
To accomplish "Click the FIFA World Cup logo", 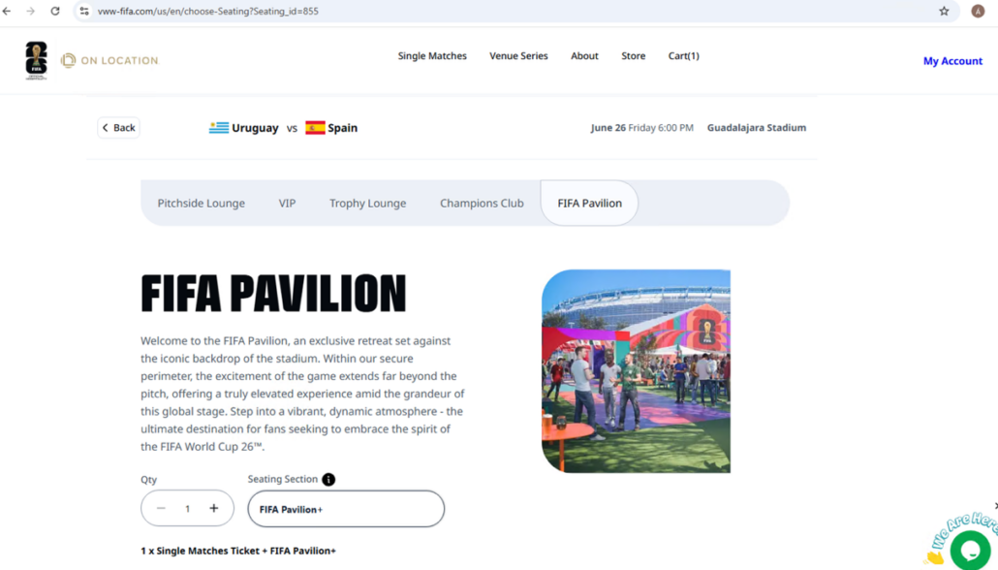I will coord(36,60).
